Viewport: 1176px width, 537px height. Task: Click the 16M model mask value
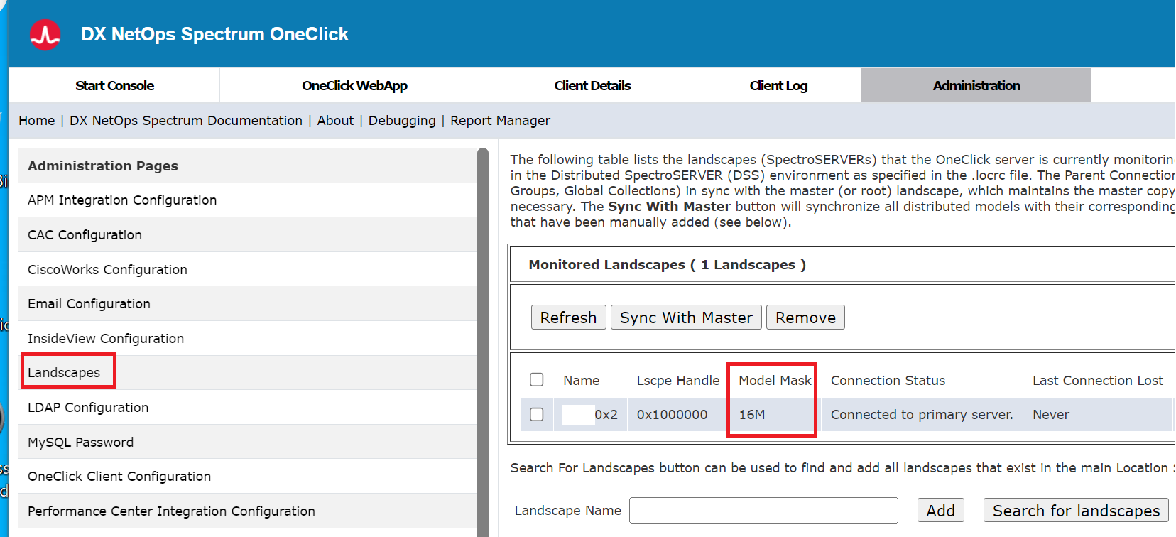(752, 415)
